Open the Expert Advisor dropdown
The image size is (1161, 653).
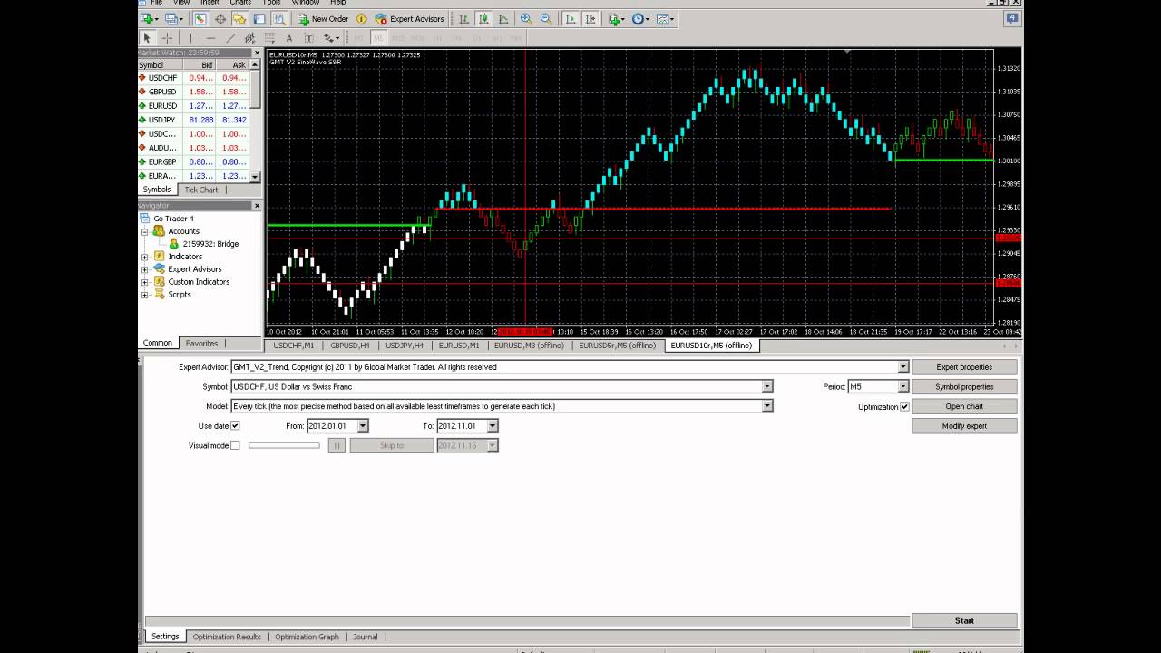[x=902, y=367]
